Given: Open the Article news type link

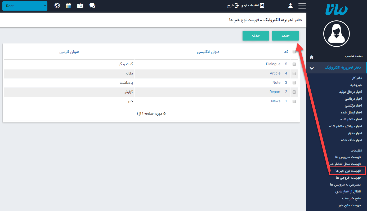Looking at the screenshot, I should point(275,73).
